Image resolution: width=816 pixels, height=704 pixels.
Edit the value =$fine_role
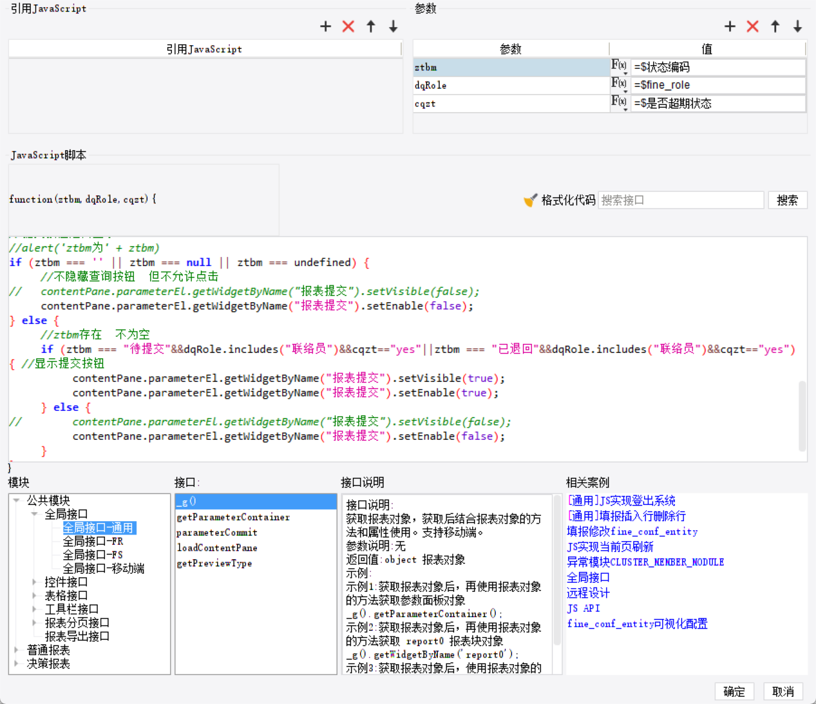(x=718, y=85)
